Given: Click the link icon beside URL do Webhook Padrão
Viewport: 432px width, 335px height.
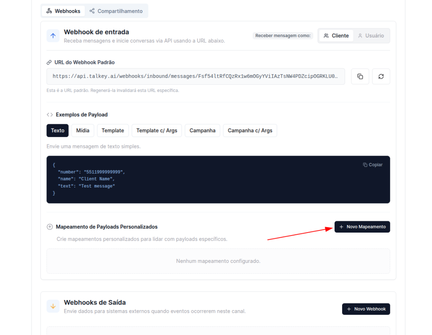Looking at the screenshot, I should (49, 62).
